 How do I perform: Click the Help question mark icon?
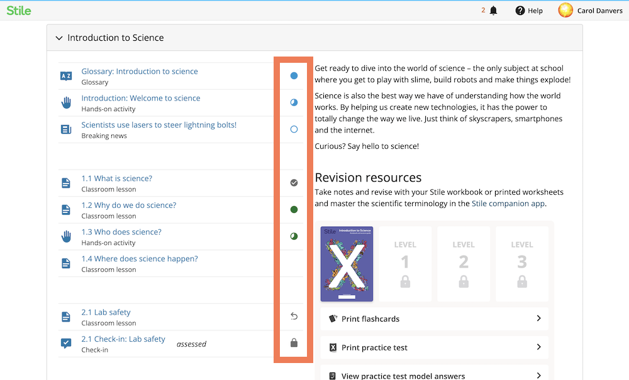[520, 11]
